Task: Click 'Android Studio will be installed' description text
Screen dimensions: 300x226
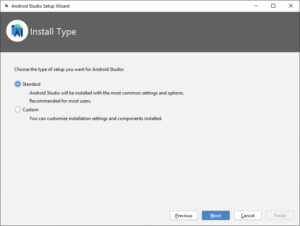Action: (x=106, y=93)
